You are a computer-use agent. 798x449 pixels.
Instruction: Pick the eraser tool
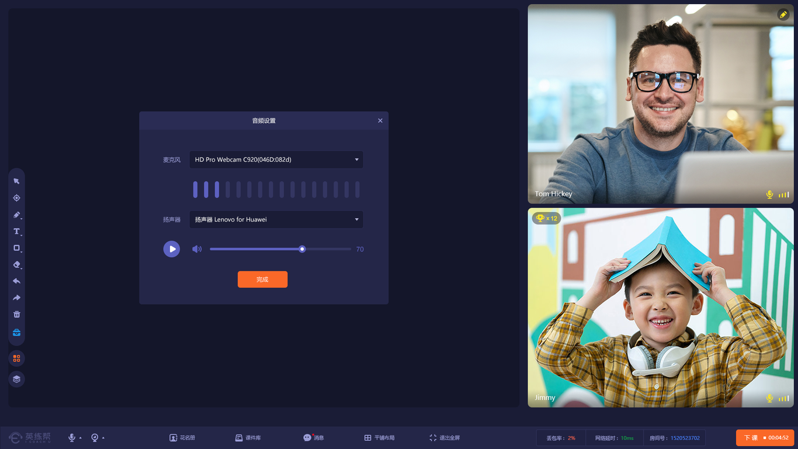click(16, 265)
